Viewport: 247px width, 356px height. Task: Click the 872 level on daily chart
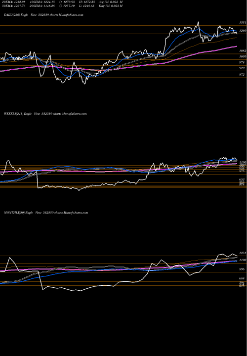pos(243,75)
